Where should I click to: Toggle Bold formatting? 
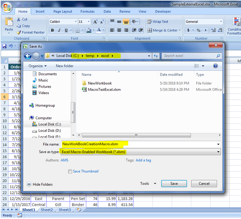pos(52,30)
